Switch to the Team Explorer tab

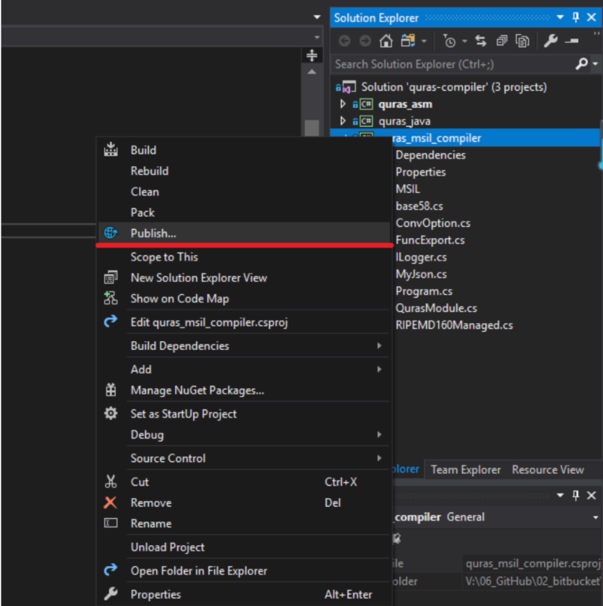465,470
